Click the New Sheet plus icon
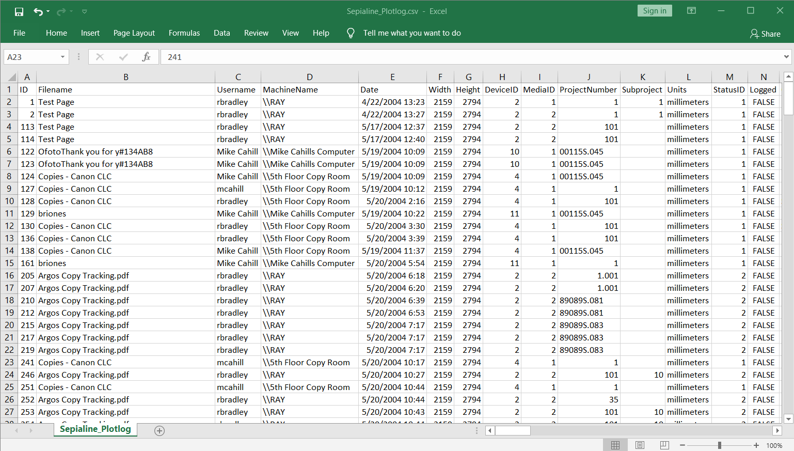794x451 pixels. (x=160, y=431)
